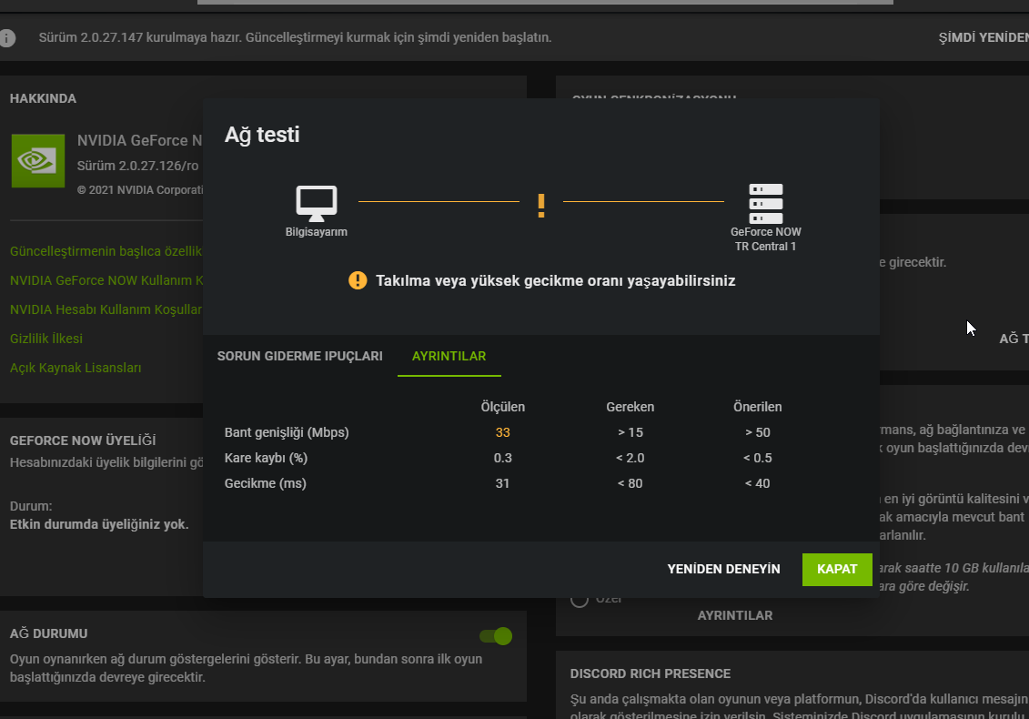Click the GeForce NOW Üyeliği heading
This screenshot has width=1029, height=719.
click(83, 441)
